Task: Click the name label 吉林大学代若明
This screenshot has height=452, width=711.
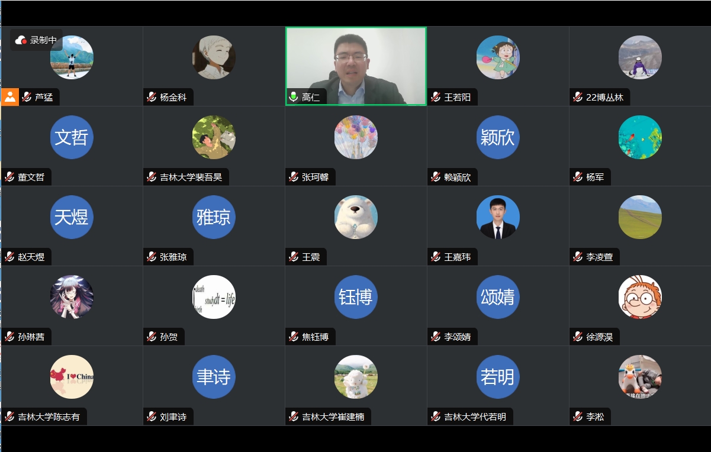Action: [x=475, y=417]
